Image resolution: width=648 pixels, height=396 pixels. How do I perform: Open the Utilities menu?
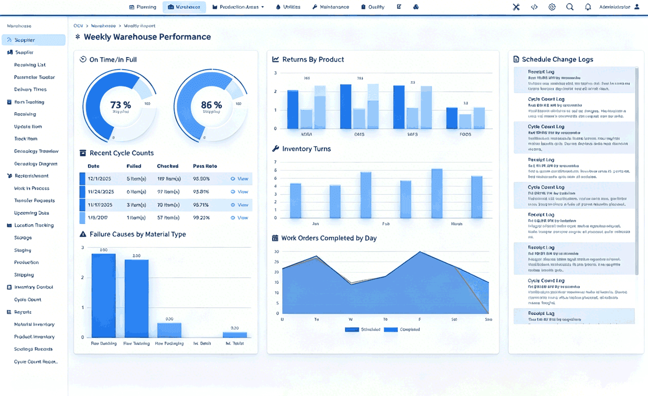point(288,7)
